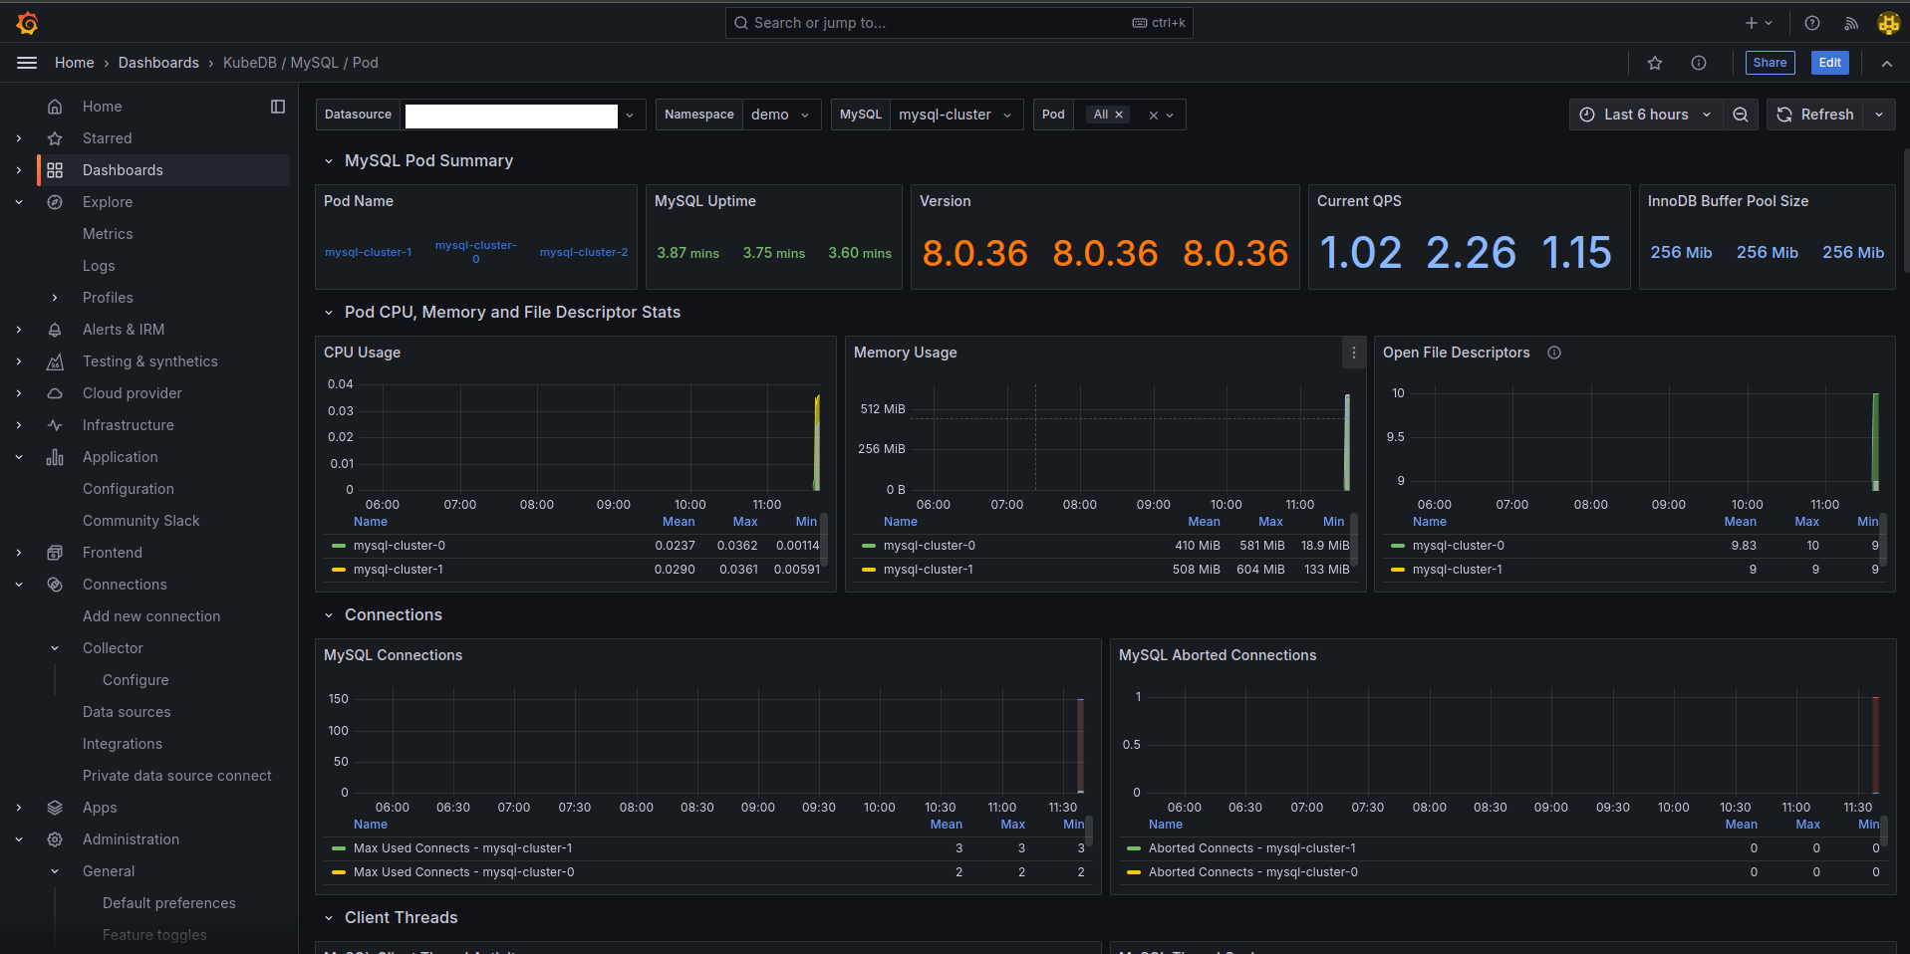
Task: Open the refresh interval dropdown arrow
Action: point(1879,115)
